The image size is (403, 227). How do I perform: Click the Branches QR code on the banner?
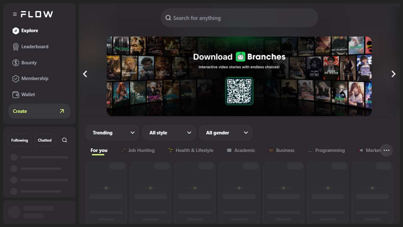point(239,91)
